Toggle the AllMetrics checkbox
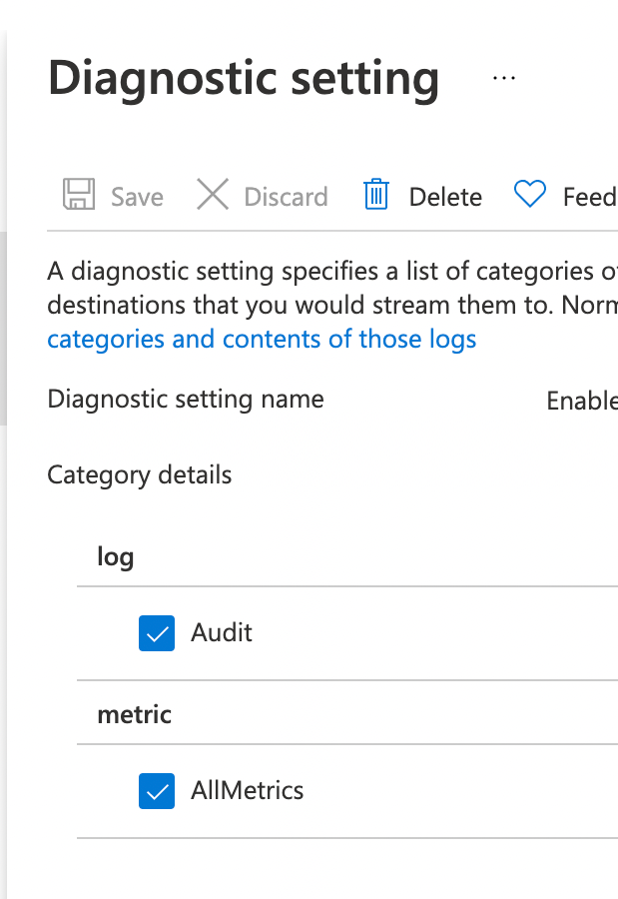This screenshot has height=899, width=618. click(x=157, y=791)
